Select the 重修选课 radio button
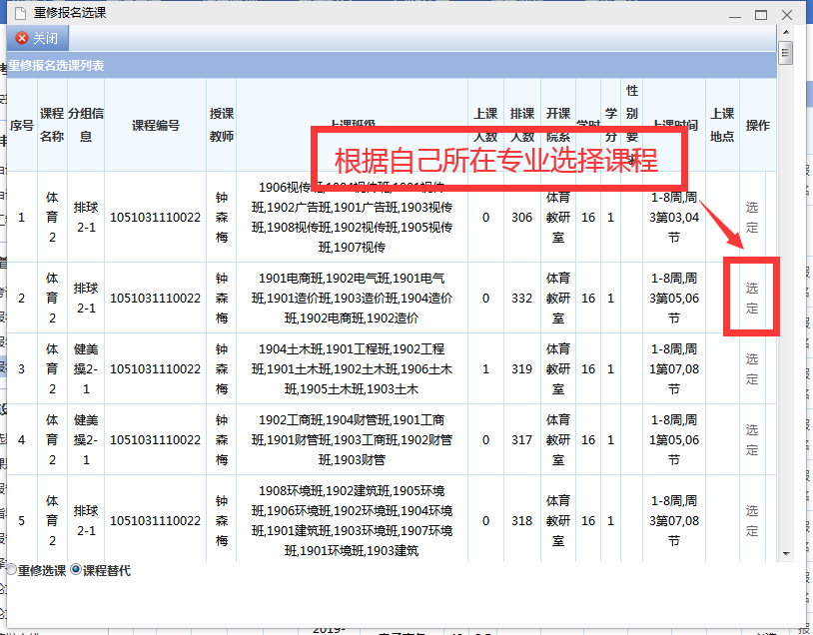The width and height of the screenshot is (813, 635). pyautogui.click(x=11, y=570)
